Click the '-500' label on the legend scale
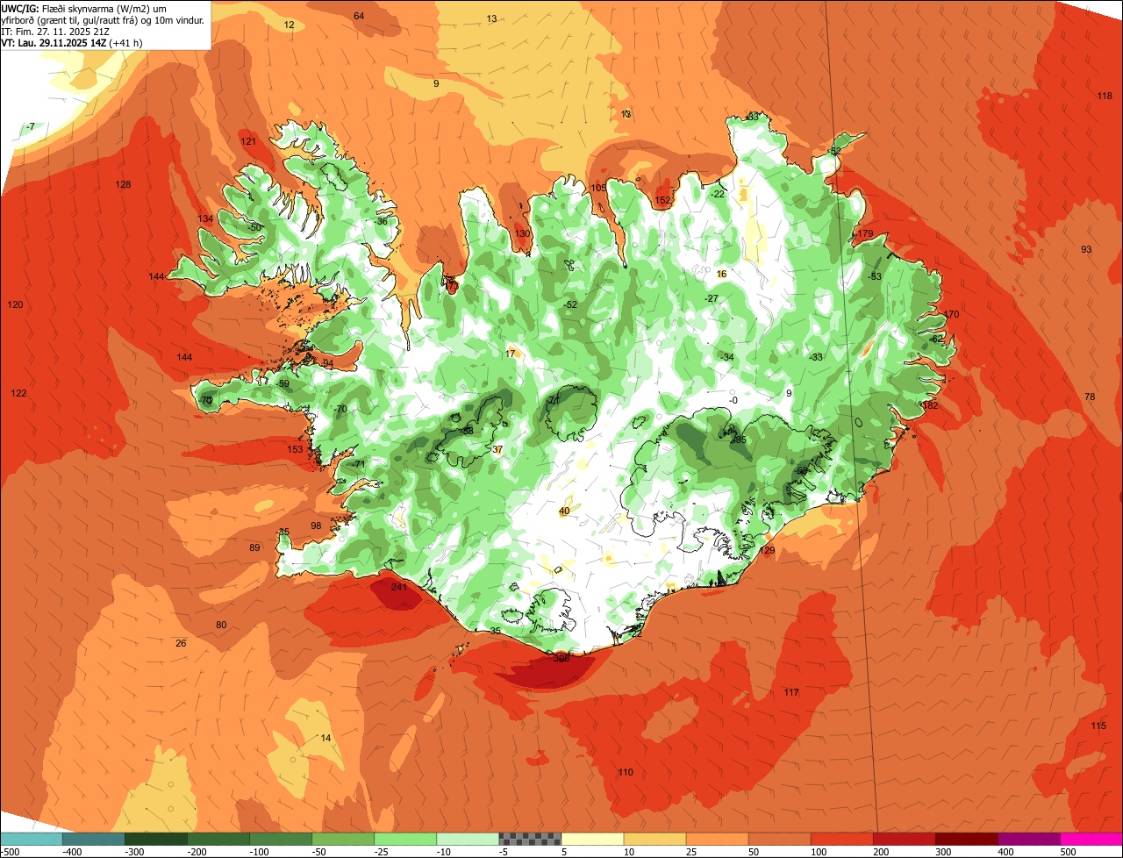1123x858 pixels. click(11, 852)
